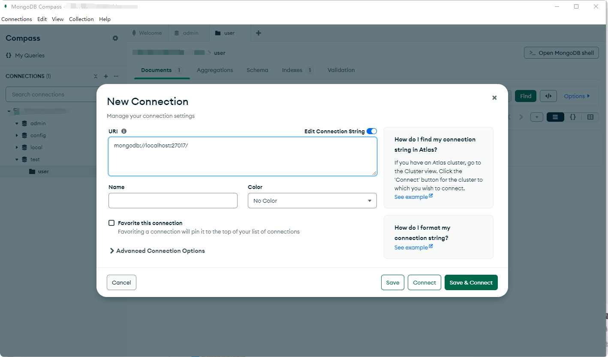Switch to list view icon
Image resolution: width=608 pixels, height=357 pixels.
point(555,117)
